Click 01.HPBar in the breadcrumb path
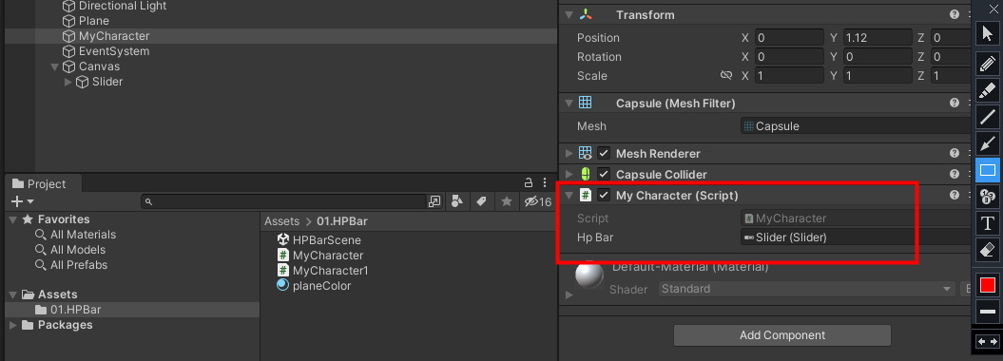This screenshot has height=361, width=1003. click(x=342, y=221)
